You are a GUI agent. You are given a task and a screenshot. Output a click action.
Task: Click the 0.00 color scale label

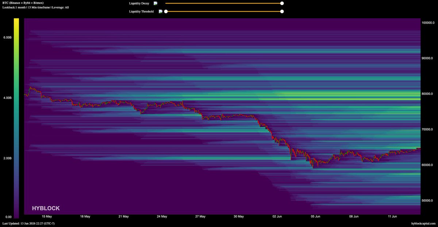click(x=8, y=217)
